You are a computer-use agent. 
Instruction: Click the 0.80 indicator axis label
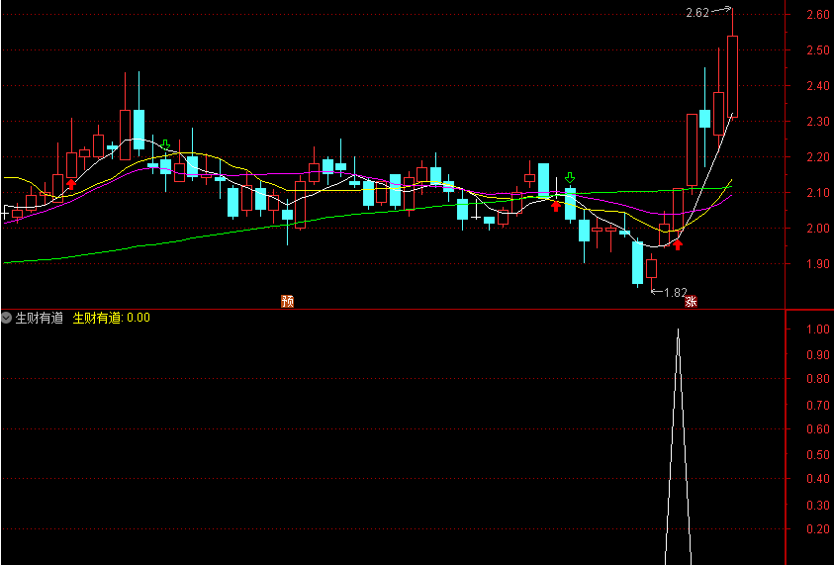tap(818, 379)
